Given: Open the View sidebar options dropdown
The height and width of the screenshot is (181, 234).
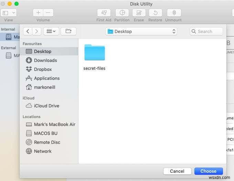Looking at the screenshot, I should [x=9, y=13].
